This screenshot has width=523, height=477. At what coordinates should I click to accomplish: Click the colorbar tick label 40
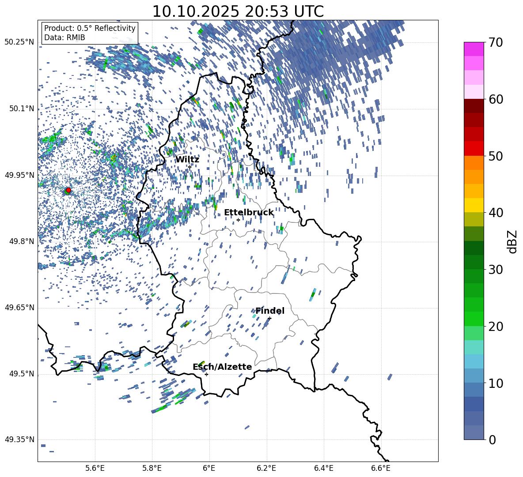tap(496, 213)
